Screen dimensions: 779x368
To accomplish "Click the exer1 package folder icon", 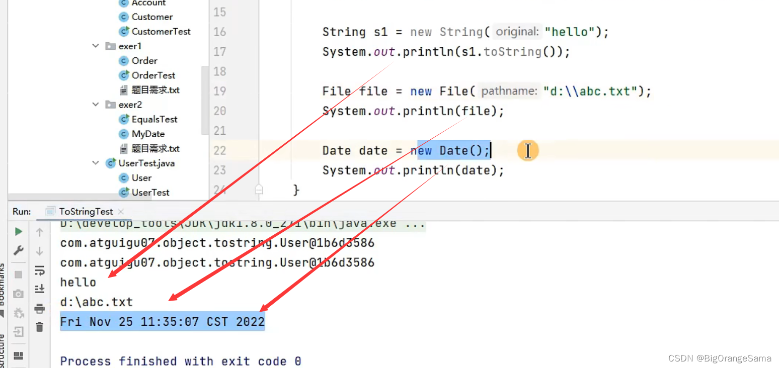I will (111, 46).
